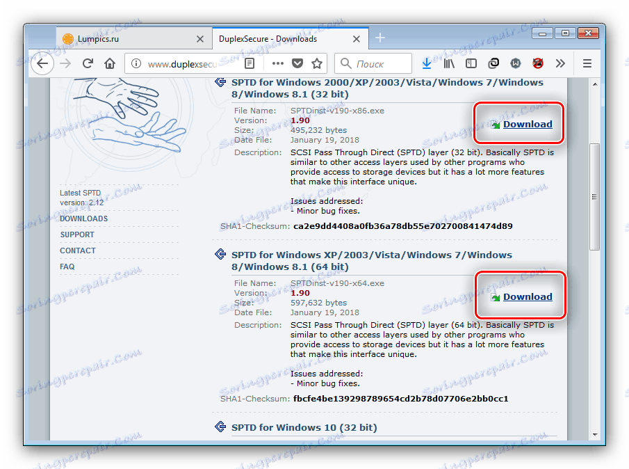The image size is (629, 469).
Task: Open a new tab with plus button
Action: (x=380, y=38)
